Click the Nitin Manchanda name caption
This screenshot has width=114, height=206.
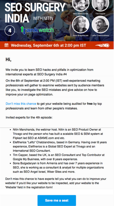pos(81,14)
